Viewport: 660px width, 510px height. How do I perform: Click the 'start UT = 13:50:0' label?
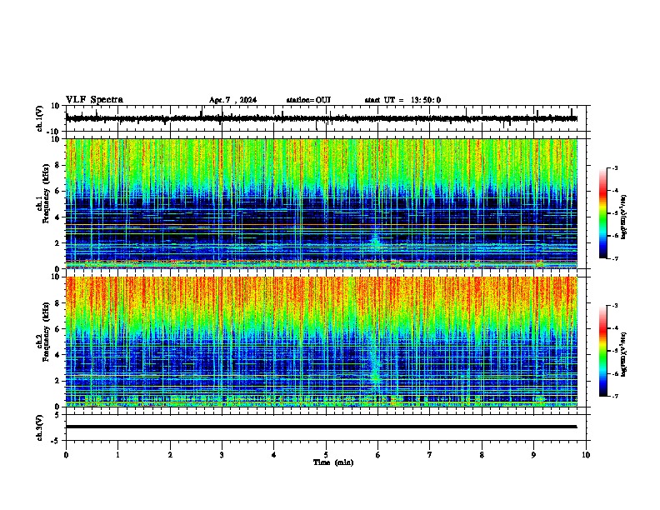click(402, 100)
